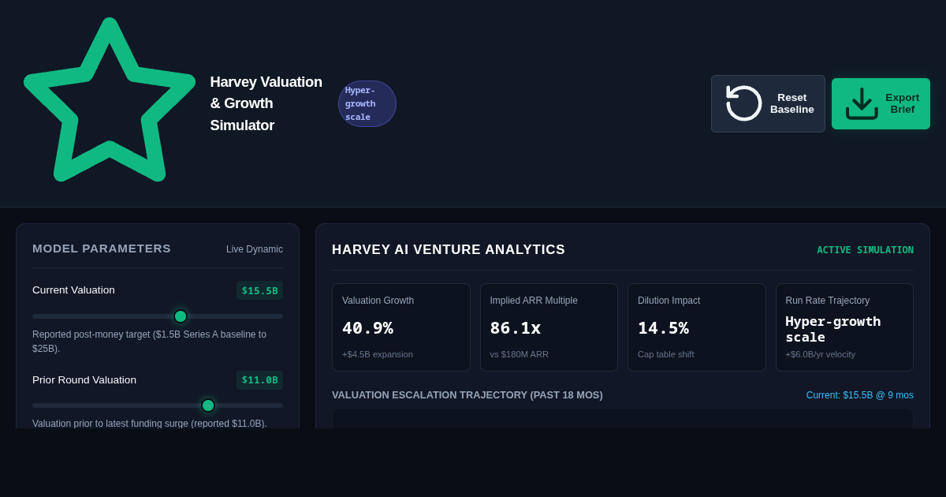Open the Implied ARR Multiple 86.1x card

coord(549,327)
